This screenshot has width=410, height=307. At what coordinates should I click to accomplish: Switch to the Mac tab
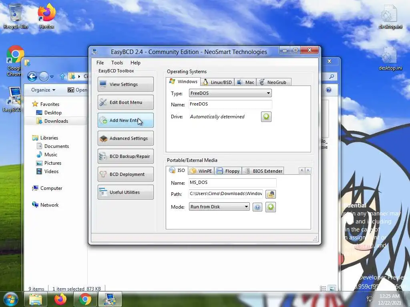point(245,82)
